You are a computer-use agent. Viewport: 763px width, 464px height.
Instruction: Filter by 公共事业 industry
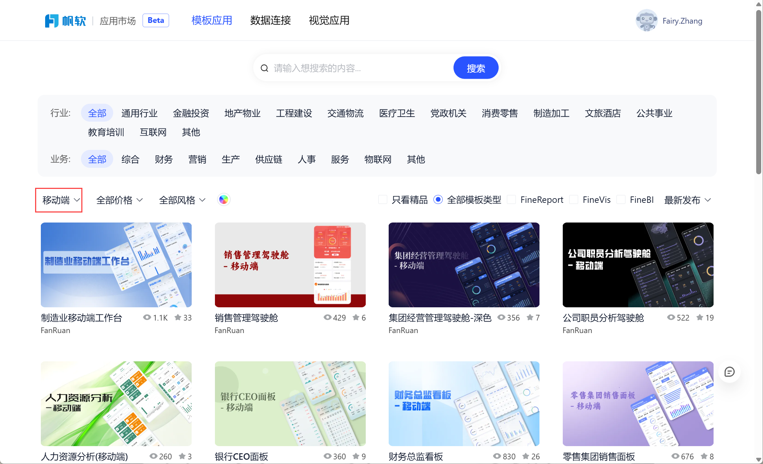(654, 113)
